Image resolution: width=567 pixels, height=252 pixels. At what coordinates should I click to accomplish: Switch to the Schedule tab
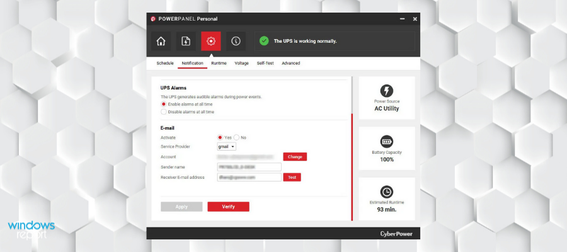click(165, 63)
